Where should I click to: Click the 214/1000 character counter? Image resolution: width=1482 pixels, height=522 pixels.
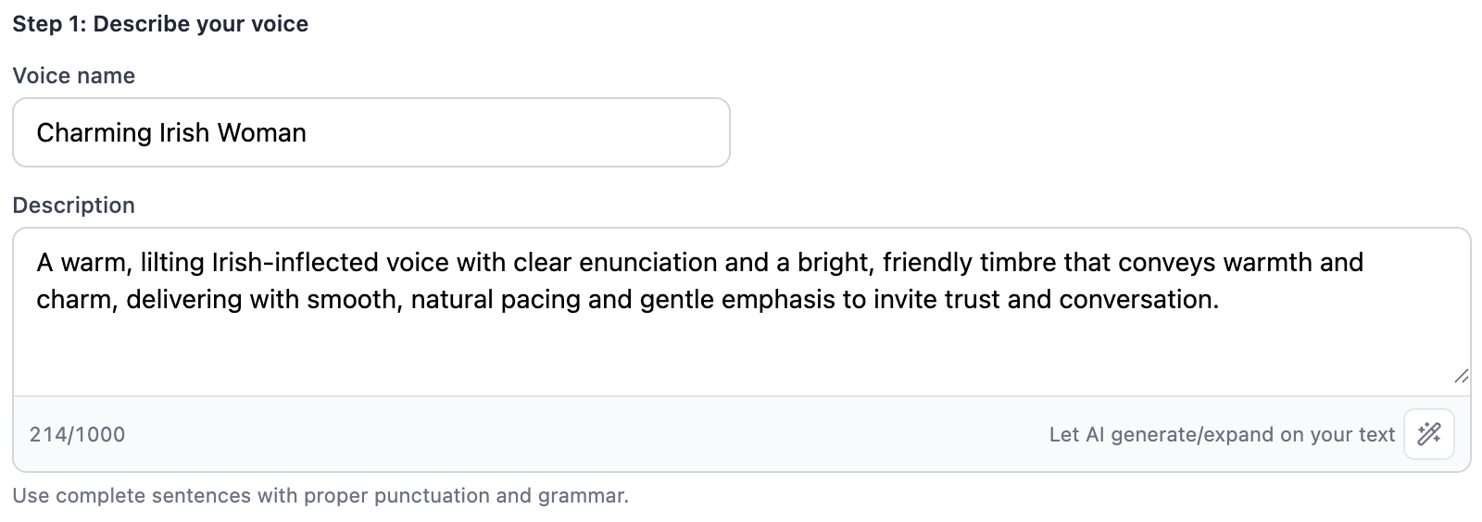click(77, 435)
